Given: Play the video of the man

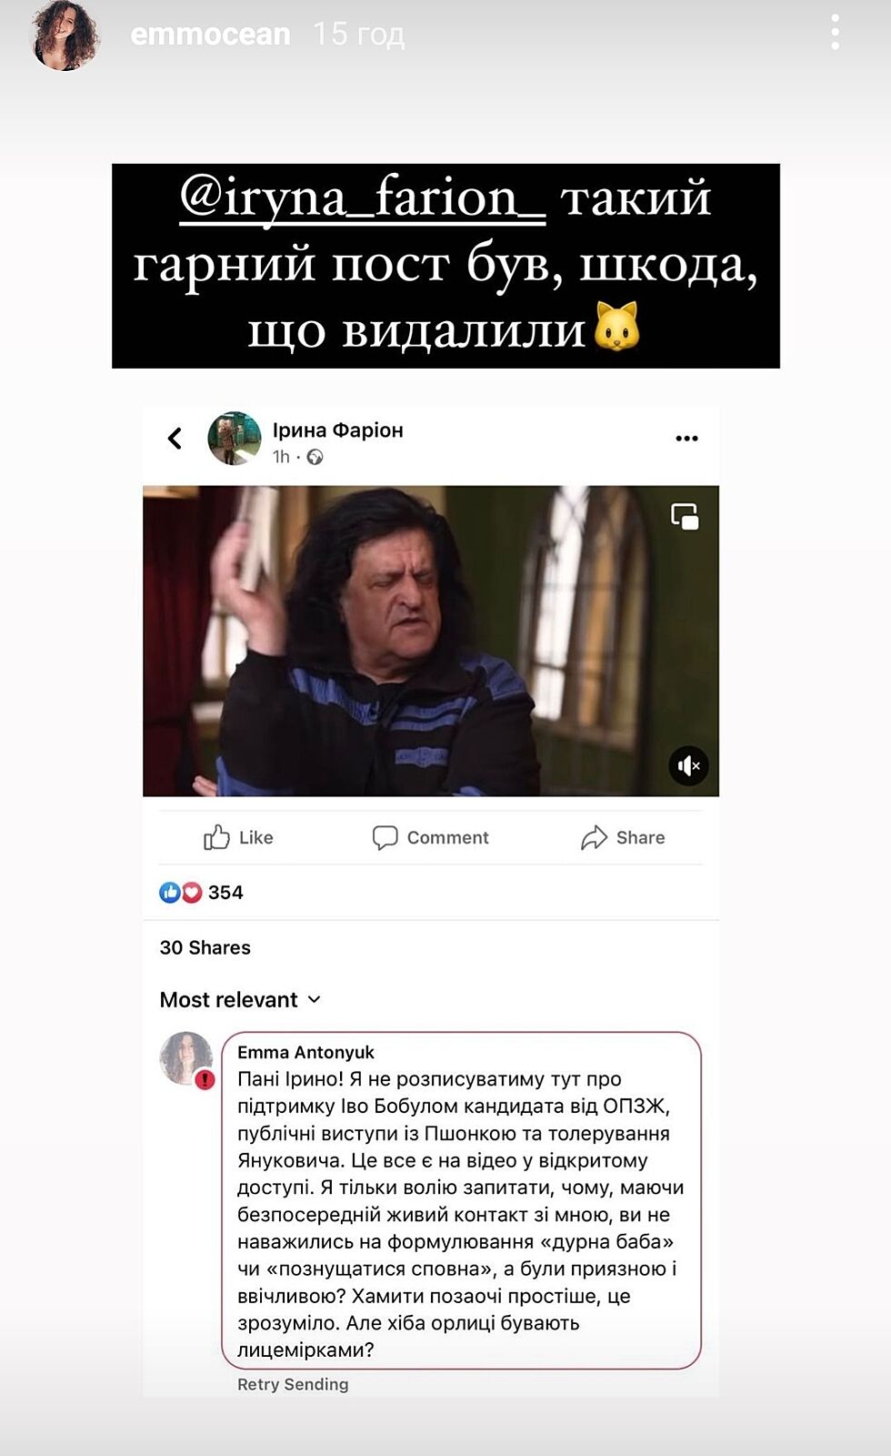Looking at the screenshot, I should (431, 641).
